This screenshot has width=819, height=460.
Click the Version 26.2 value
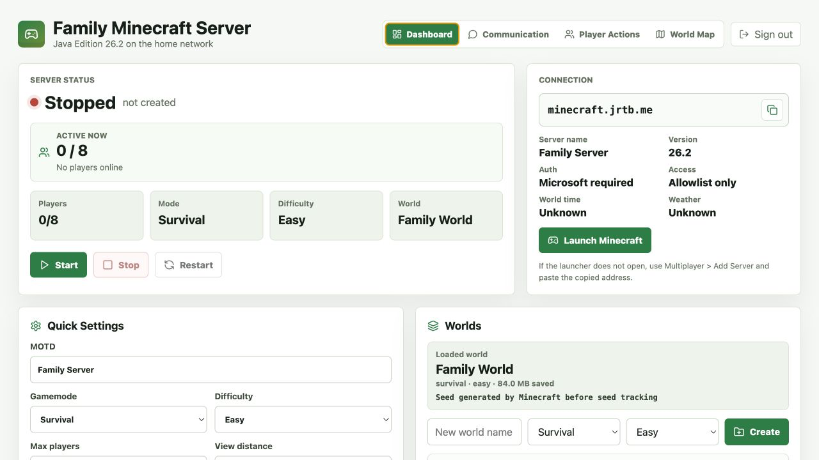pos(680,153)
